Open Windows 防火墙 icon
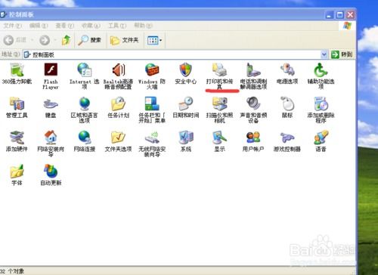Screen dimensions: 378x275 [152, 70]
